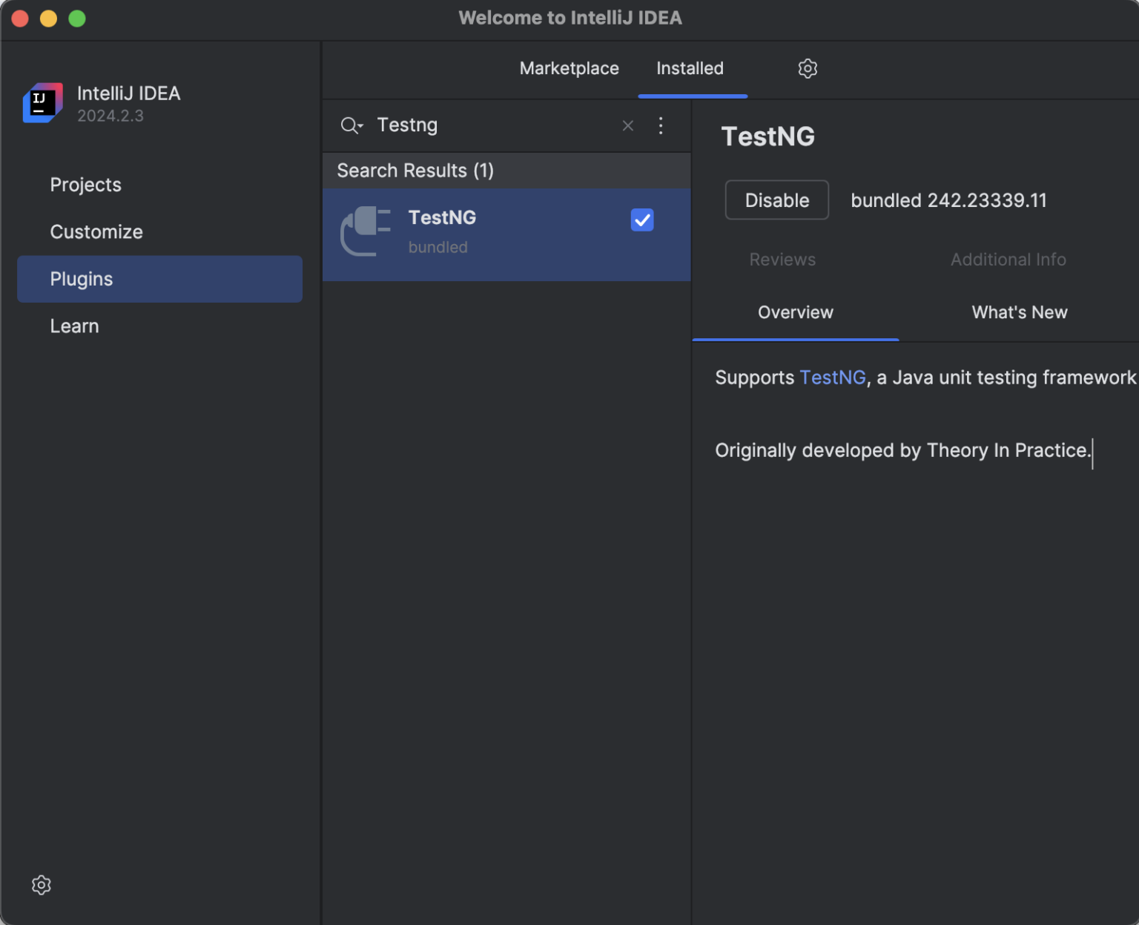Follow the TestNG hyperlink in the description
The width and height of the screenshot is (1139, 925).
832,377
